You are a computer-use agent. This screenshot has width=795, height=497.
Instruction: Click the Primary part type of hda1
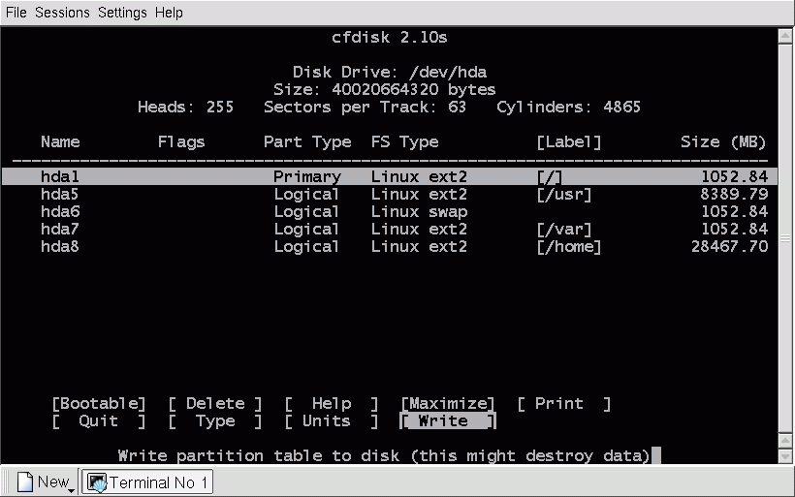tap(307, 177)
